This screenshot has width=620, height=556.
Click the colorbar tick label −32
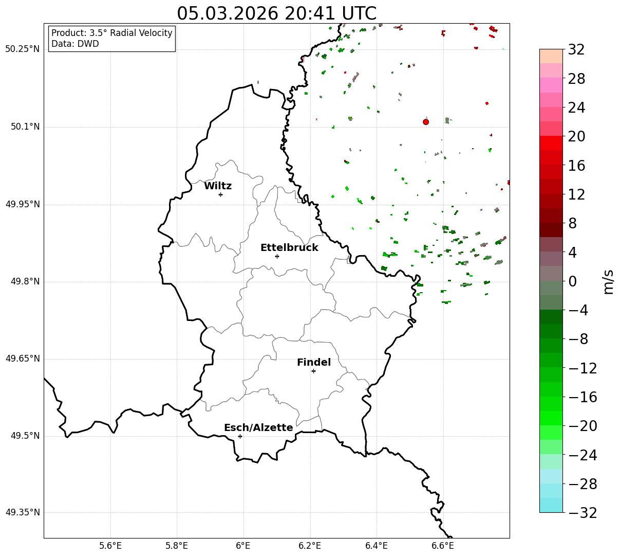[583, 513]
